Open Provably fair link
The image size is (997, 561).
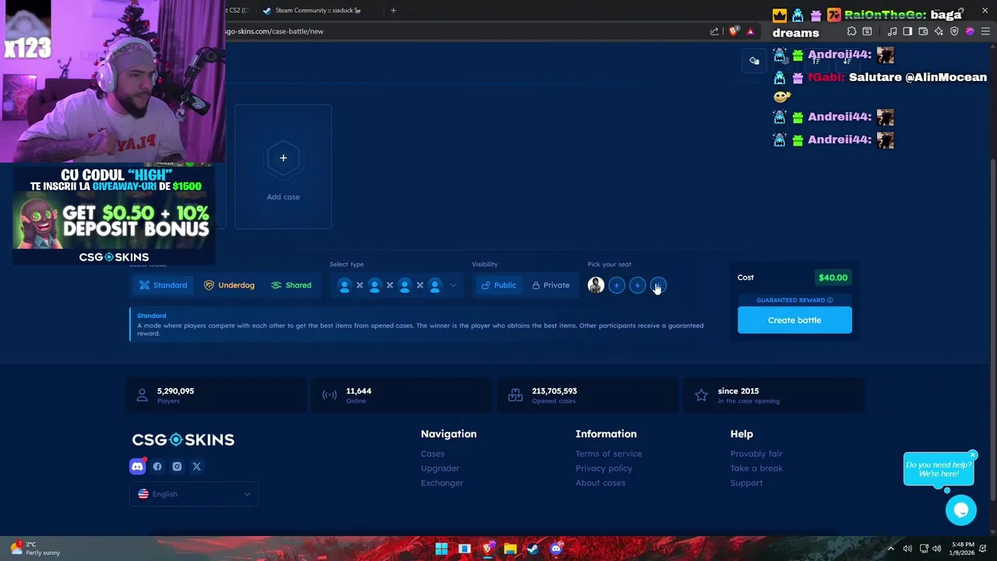coord(756,453)
